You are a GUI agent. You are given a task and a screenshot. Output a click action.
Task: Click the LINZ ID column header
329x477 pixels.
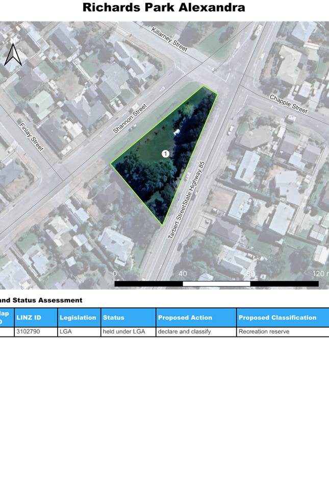(36, 318)
